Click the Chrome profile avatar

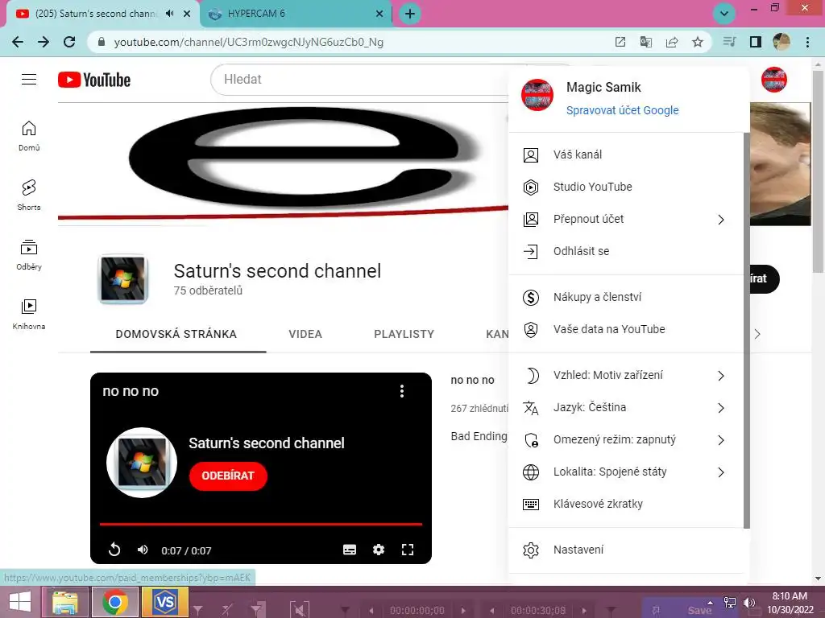[x=781, y=42]
